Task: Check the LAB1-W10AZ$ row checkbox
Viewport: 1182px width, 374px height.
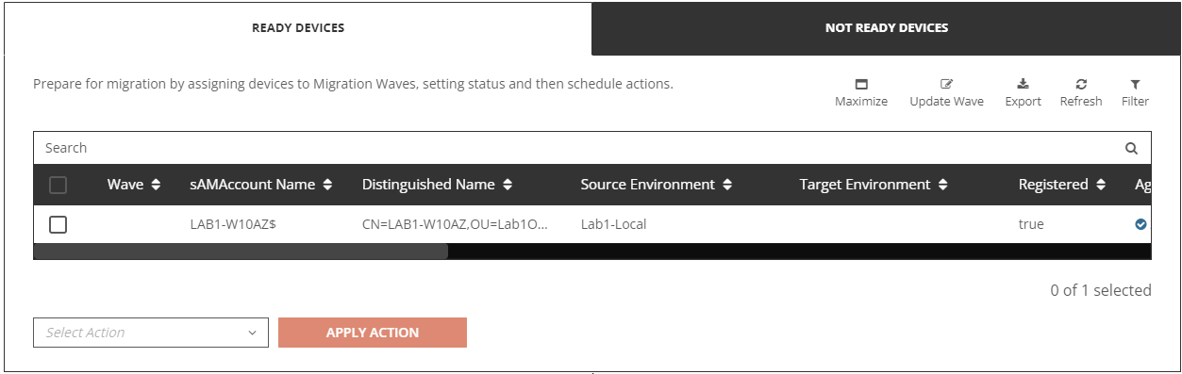Action: click(58, 224)
